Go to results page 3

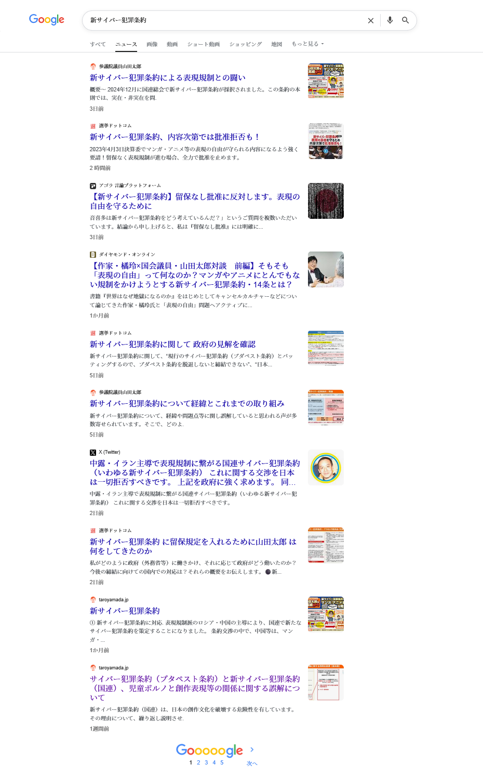coord(206,762)
